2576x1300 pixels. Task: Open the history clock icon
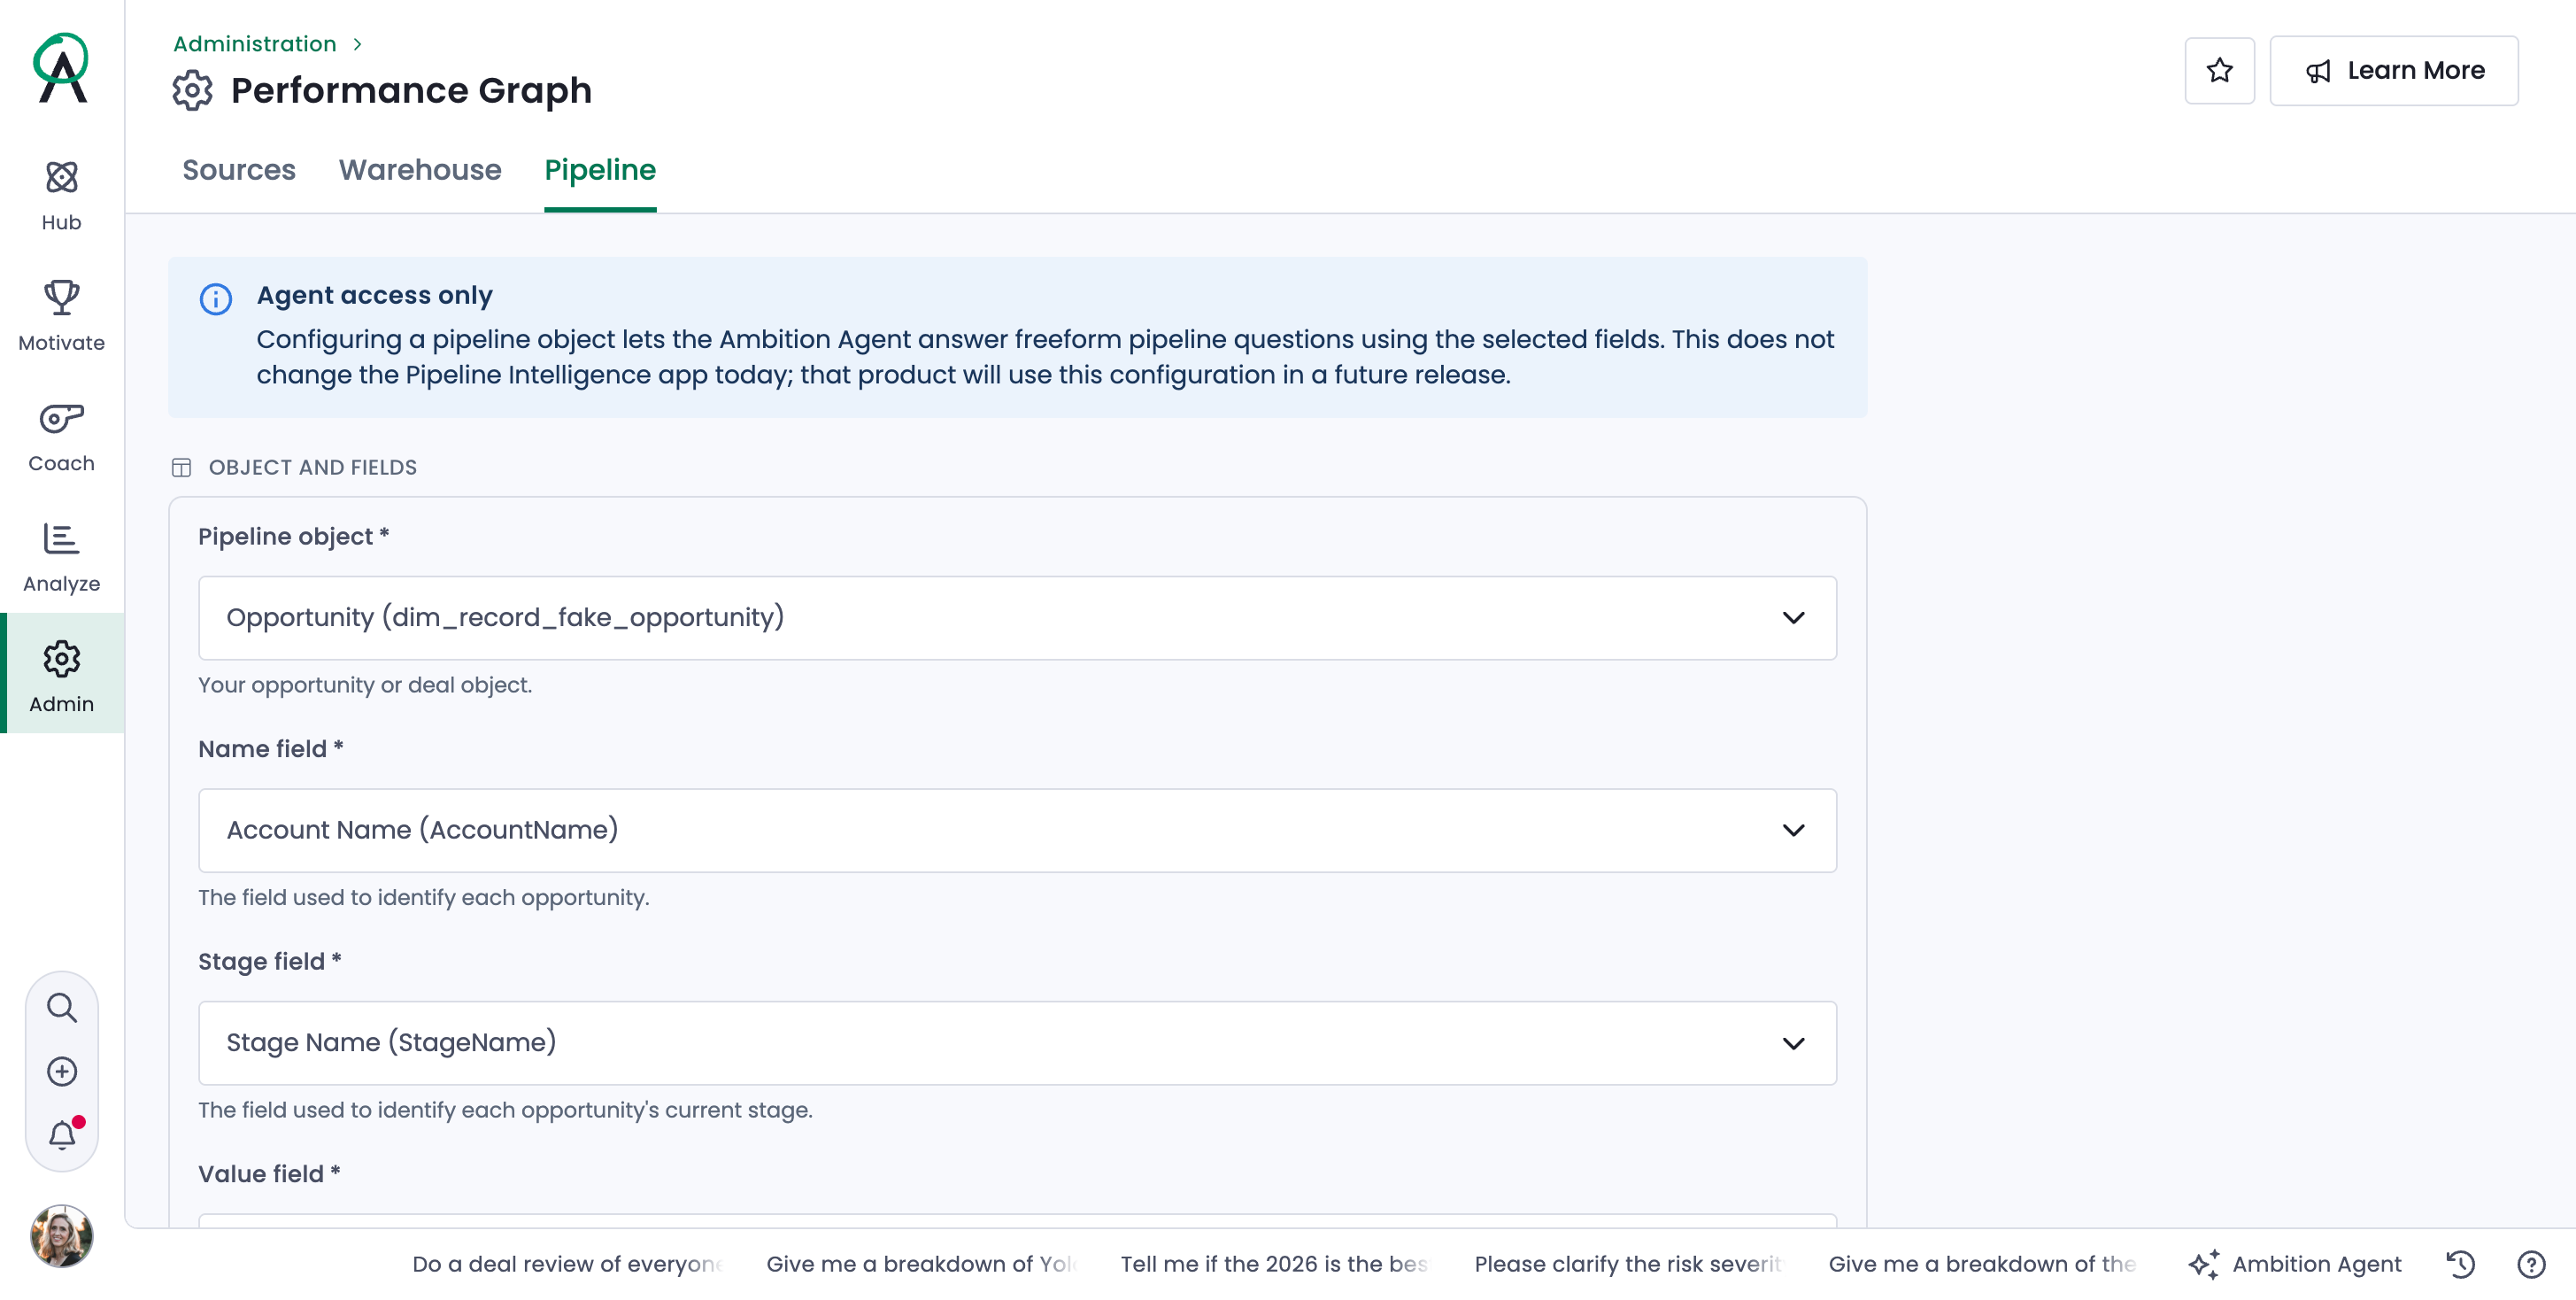2460,1264
